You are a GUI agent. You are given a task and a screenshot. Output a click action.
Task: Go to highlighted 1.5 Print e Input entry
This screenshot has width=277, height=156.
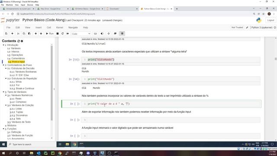(x=16, y=62)
